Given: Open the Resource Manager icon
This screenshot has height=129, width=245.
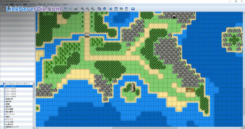Looking at the screenshot, I should coord(116,9).
